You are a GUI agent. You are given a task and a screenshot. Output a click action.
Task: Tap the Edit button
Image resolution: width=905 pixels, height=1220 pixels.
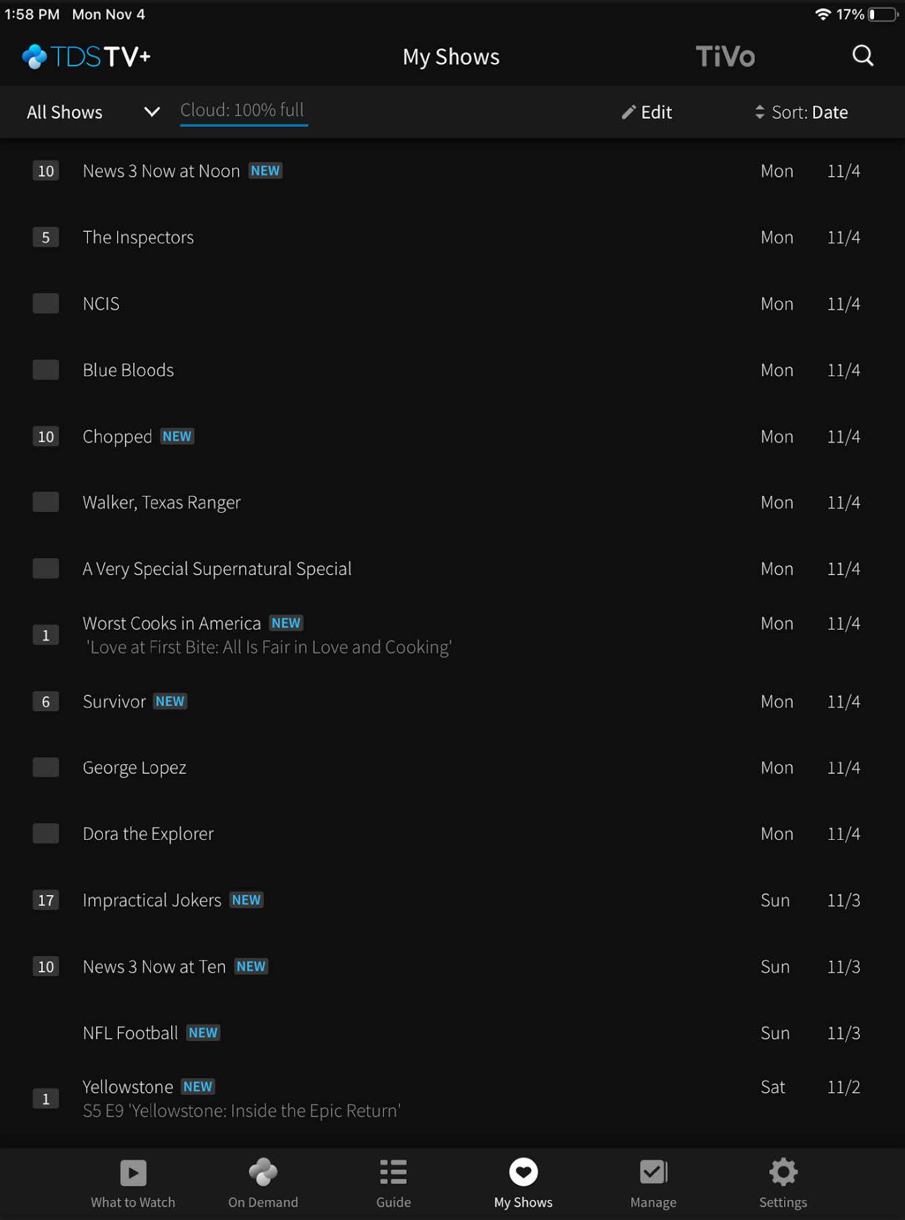click(646, 112)
